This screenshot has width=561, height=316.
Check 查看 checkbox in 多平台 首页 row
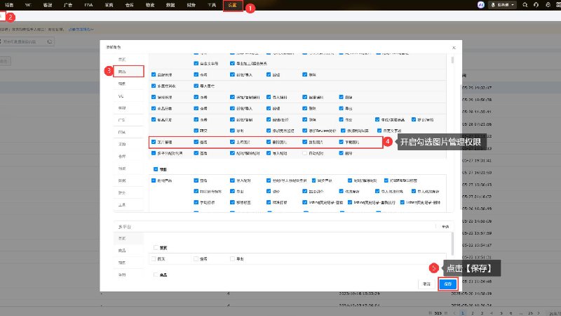click(196, 258)
